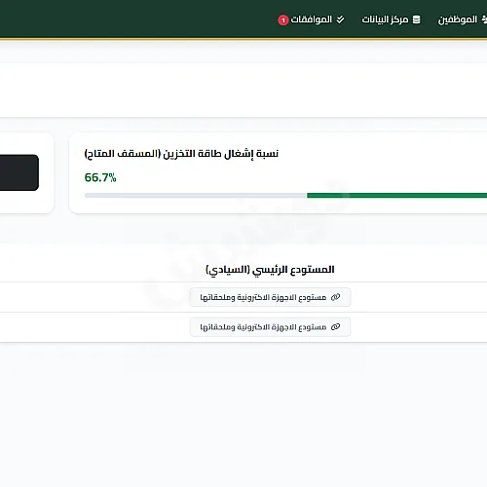
Task: Click the red notification badge showing 1
Action: pos(283,20)
